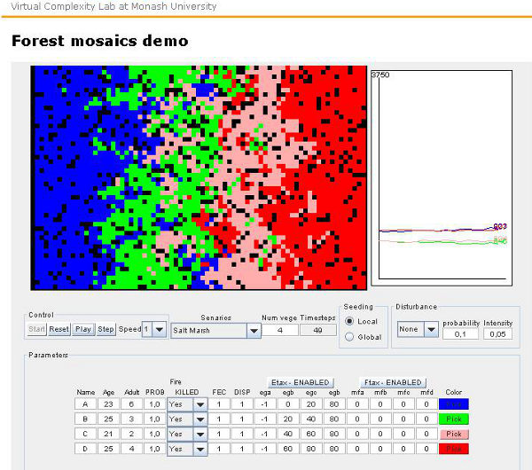This screenshot has height=470, width=532.
Task: Advance simulation with the Step button
Action: click(x=106, y=329)
